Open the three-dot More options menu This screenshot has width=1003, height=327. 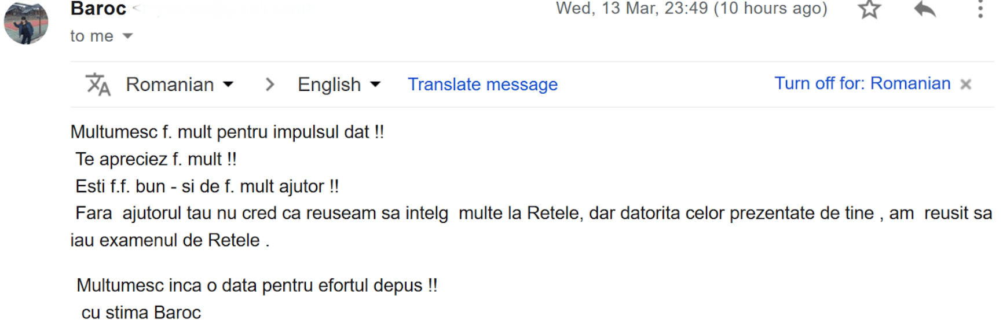pyautogui.click(x=980, y=10)
